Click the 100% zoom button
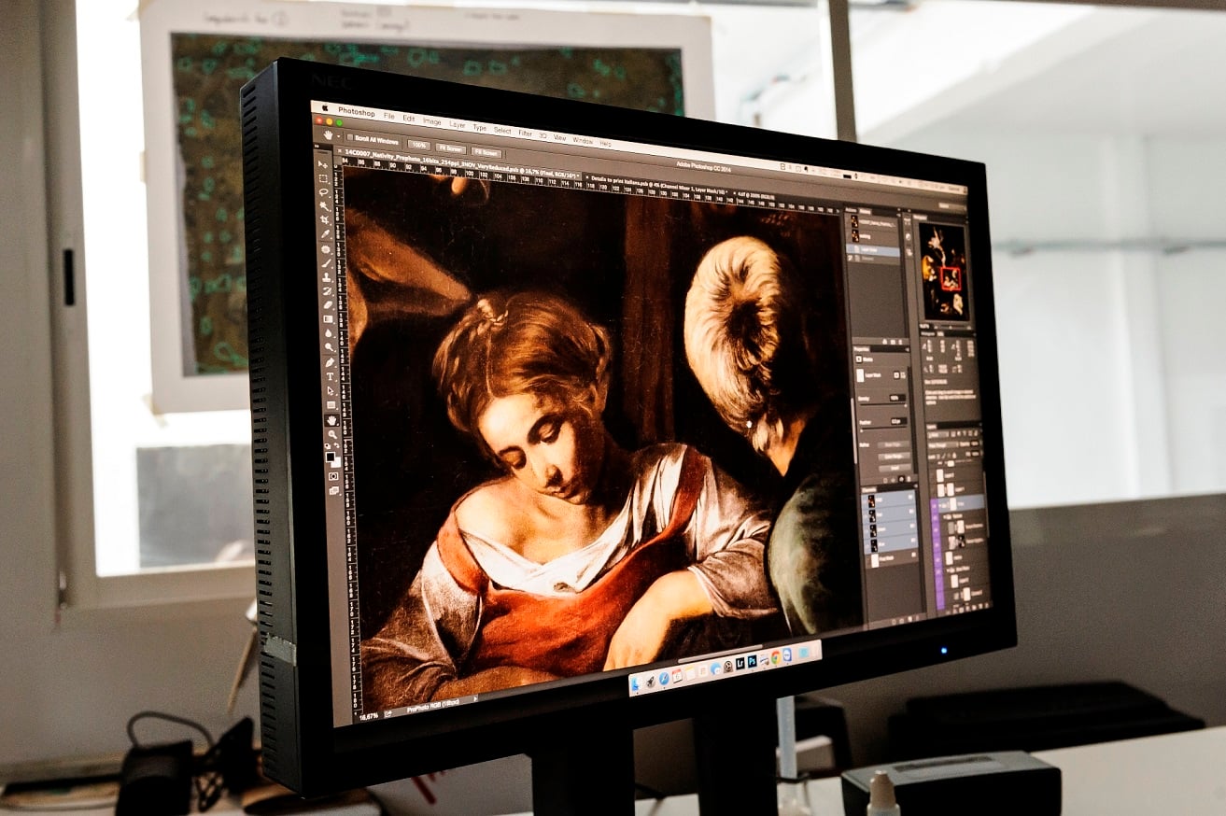1226x816 pixels. pos(419,146)
